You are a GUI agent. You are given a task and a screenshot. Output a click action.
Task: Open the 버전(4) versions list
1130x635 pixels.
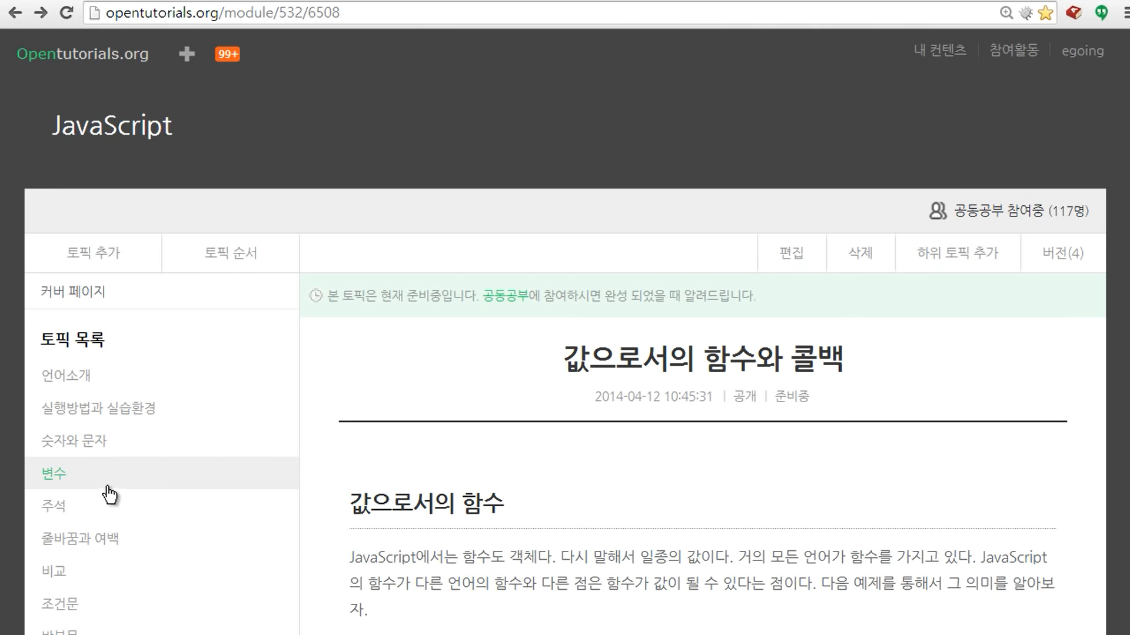1063,253
